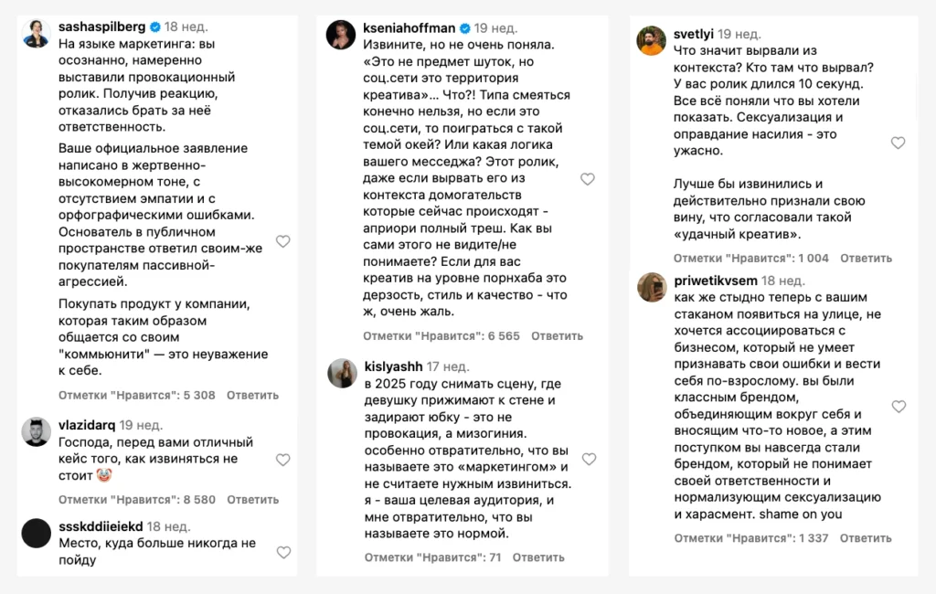Like kislyashh's comment using heart icon
This screenshot has height=594, width=936.
(589, 459)
